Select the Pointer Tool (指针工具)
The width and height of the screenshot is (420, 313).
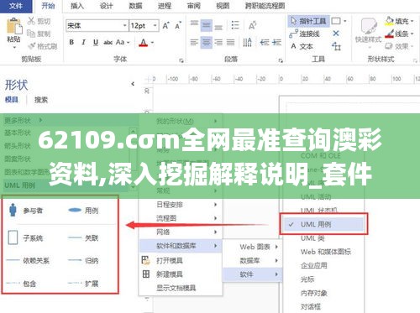coord(308,21)
